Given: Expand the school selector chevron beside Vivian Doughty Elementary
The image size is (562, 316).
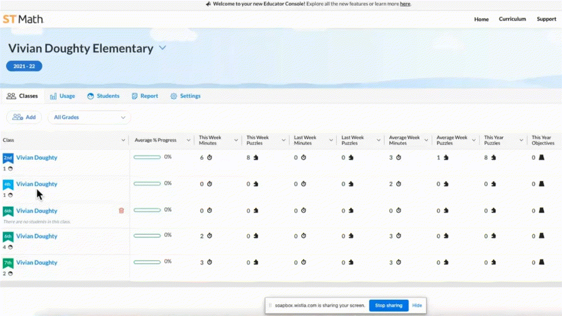Looking at the screenshot, I should coord(162,48).
